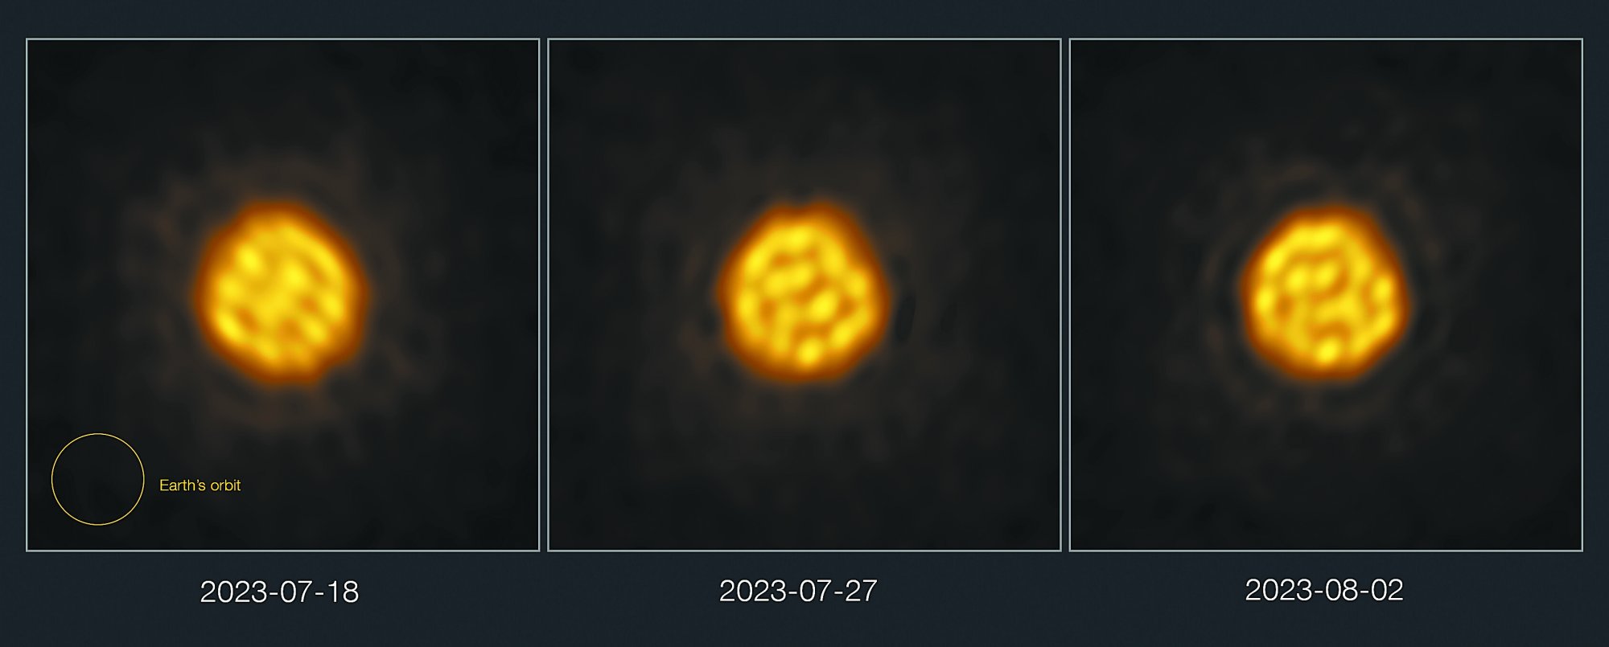This screenshot has width=1609, height=647.
Task: Click the yellow Earth's orbit circle
Action: 97,479
